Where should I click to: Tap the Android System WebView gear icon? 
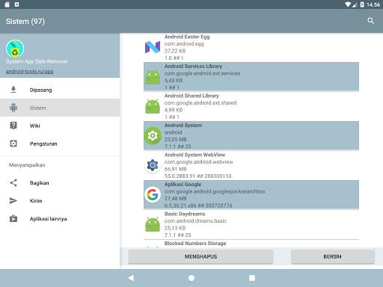(153, 165)
